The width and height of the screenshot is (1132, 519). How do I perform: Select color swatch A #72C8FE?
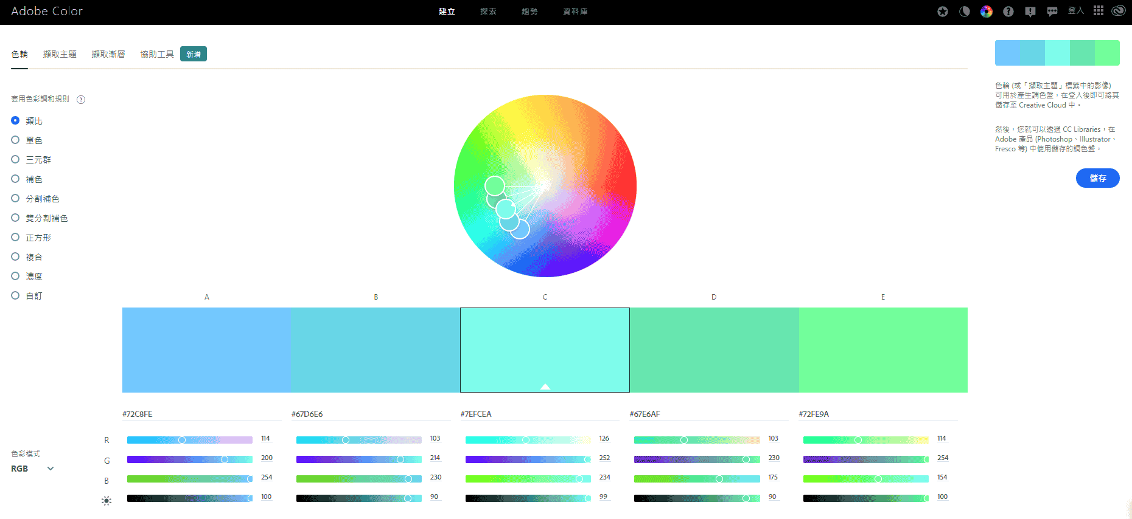(206, 350)
